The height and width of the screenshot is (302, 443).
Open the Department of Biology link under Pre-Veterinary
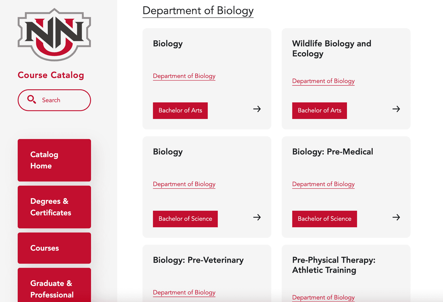[x=184, y=293]
